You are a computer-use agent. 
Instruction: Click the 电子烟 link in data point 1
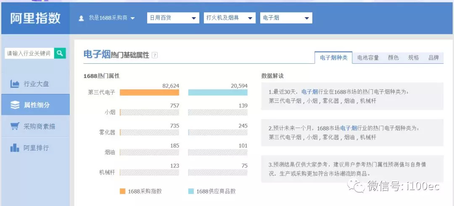310,92
